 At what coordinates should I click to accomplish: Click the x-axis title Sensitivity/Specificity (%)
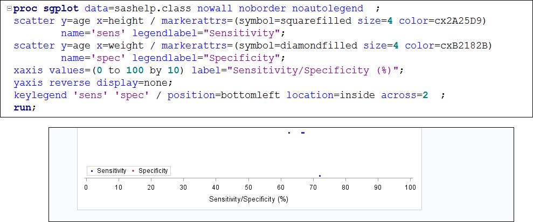248,199
